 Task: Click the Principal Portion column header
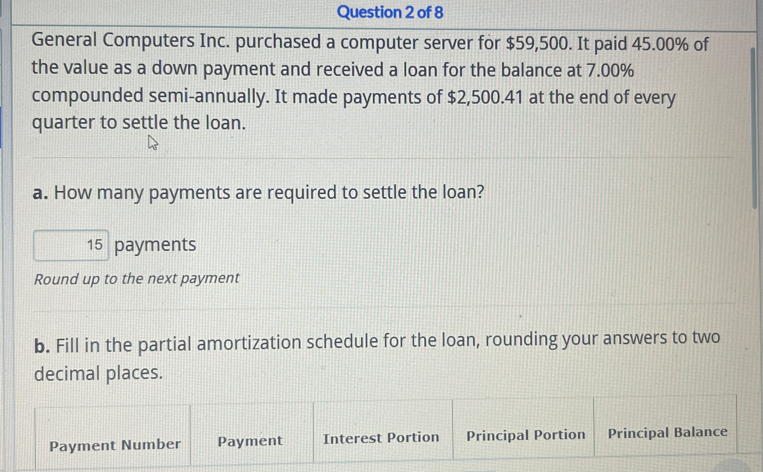526,434
